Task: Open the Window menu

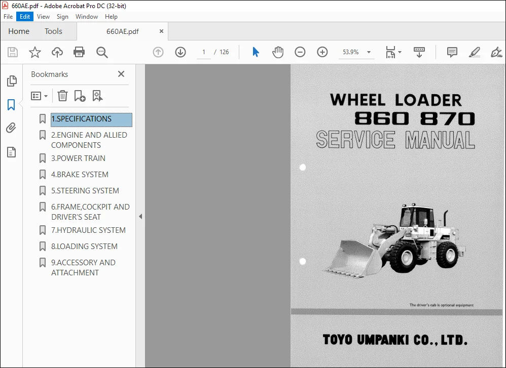Action: (87, 17)
